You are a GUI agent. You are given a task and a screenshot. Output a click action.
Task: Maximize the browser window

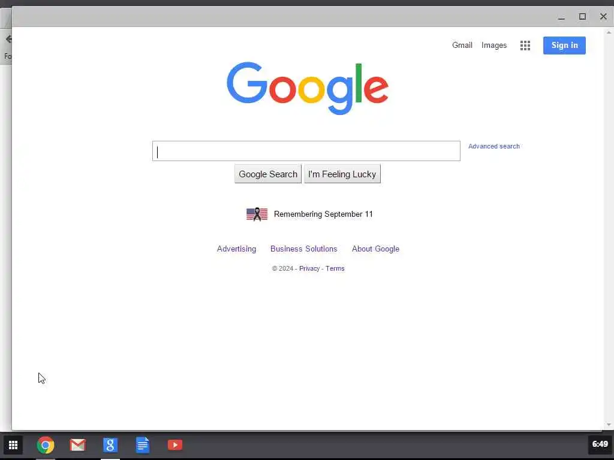582,16
